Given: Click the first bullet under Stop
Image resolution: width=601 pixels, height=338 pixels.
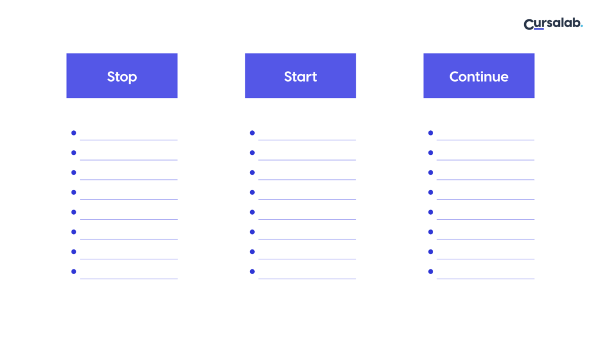Looking at the screenshot, I should 74,133.
